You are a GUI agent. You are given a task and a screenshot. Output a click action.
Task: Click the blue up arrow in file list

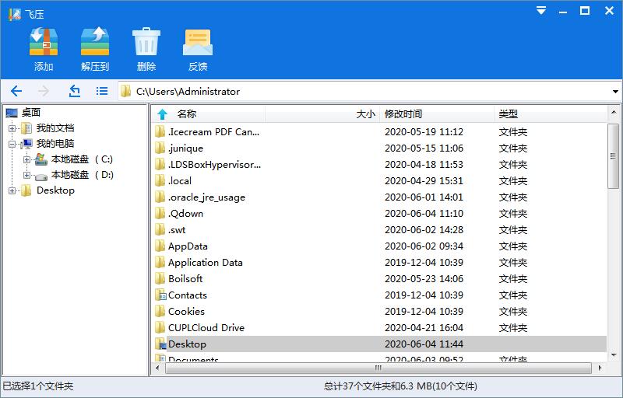click(162, 114)
